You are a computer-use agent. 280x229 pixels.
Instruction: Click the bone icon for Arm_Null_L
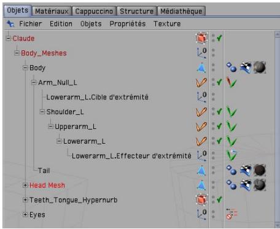tap(201, 83)
